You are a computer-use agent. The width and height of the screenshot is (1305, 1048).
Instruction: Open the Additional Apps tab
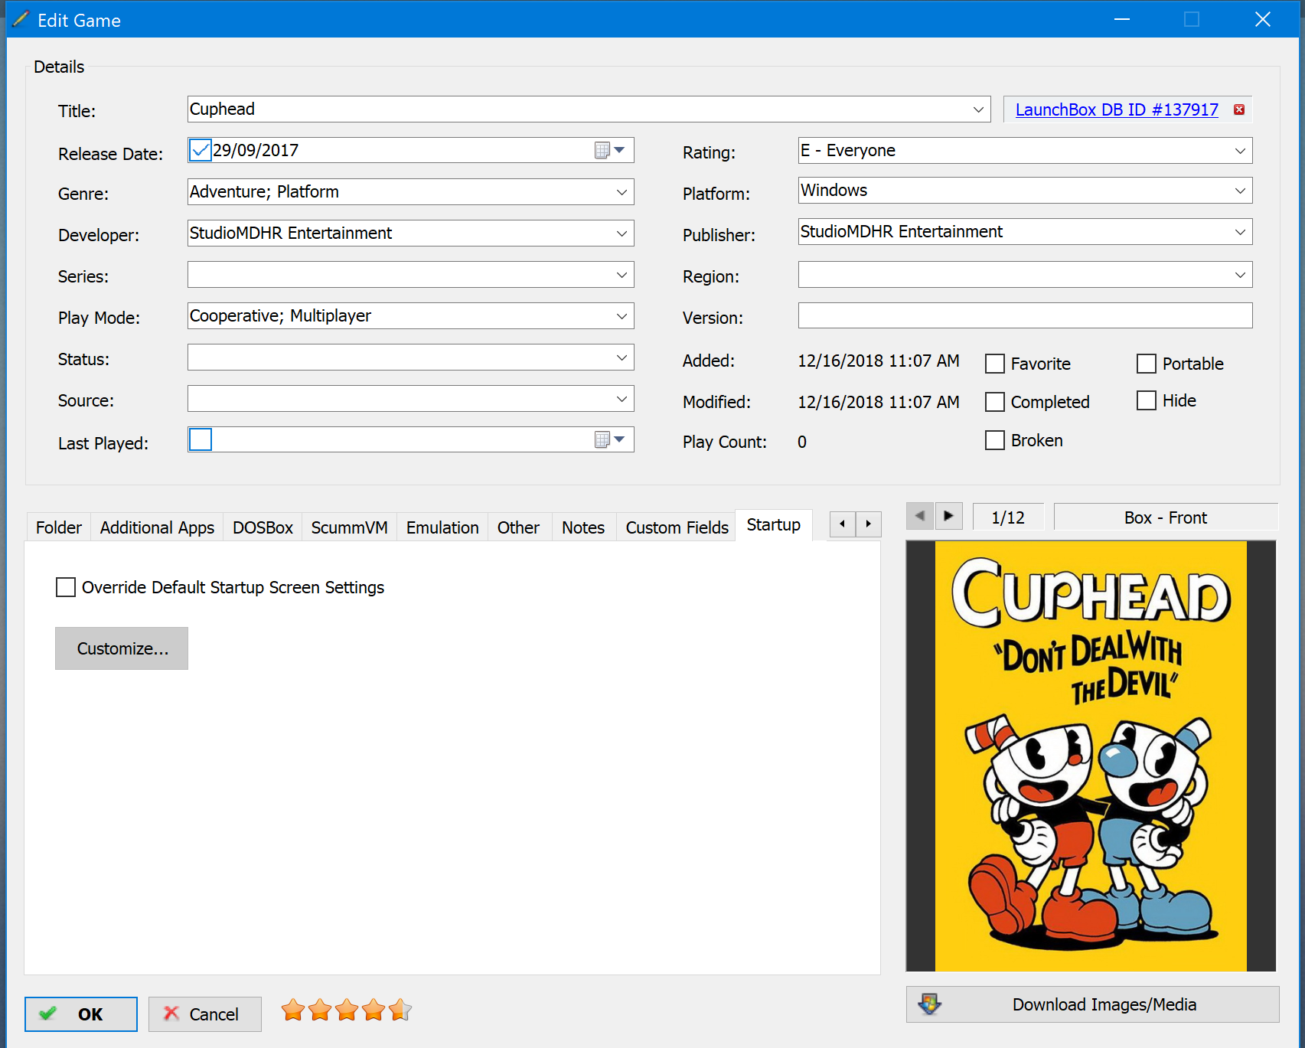157,527
